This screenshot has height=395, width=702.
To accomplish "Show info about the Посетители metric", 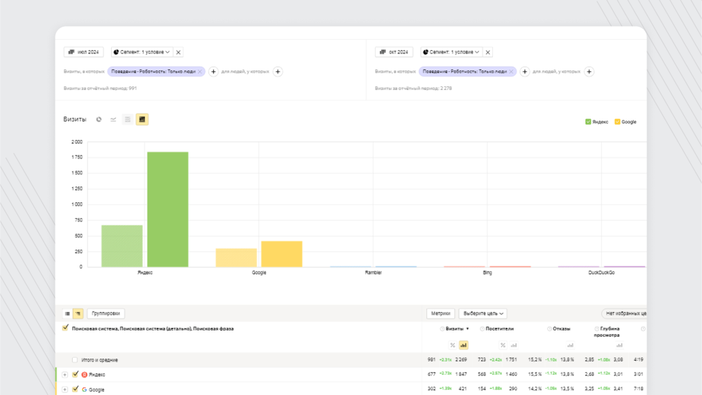I will 482,328.
